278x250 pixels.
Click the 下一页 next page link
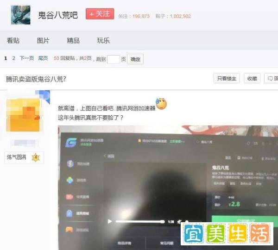(x=27, y=58)
